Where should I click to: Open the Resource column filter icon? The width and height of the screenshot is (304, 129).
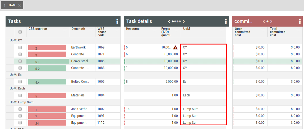point(155,30)
